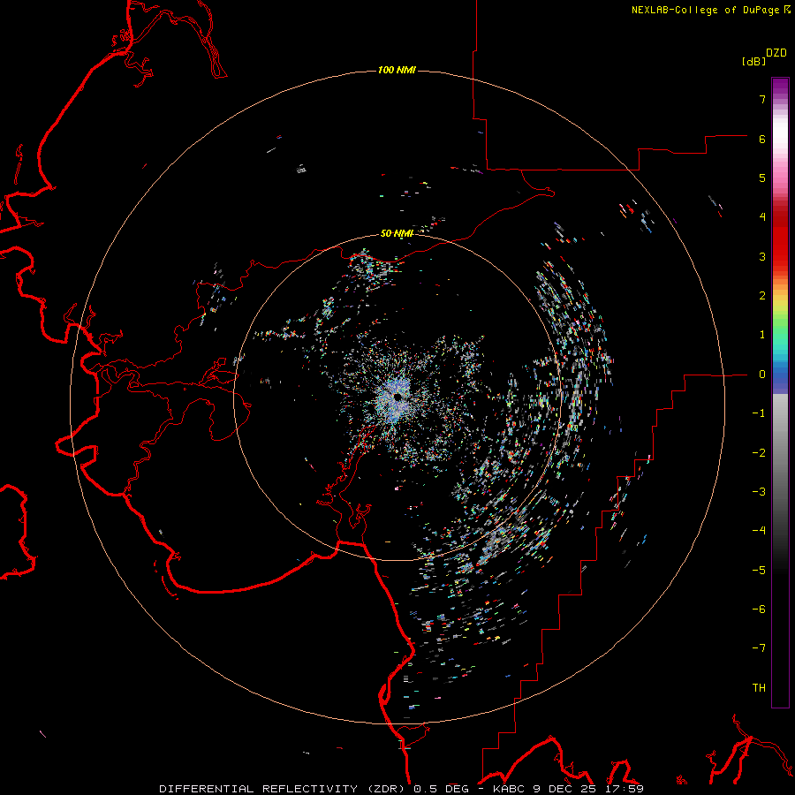This screenshot has height=795, width=795.
Task: Click the 50 NMI range ring label
Action: click(x=397, y=233)
